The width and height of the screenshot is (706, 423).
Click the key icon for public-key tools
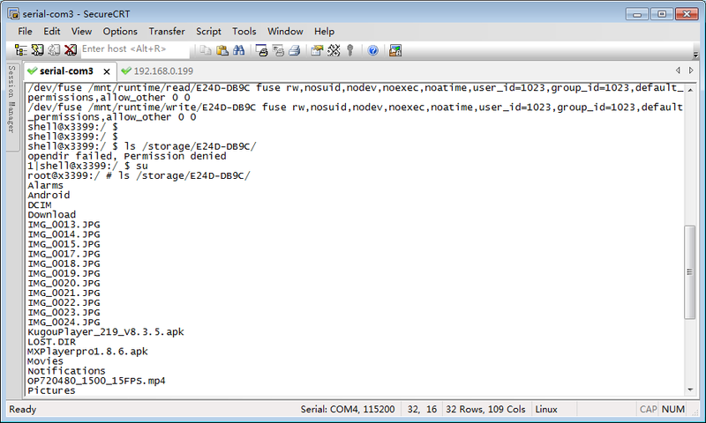pos(350,50)
